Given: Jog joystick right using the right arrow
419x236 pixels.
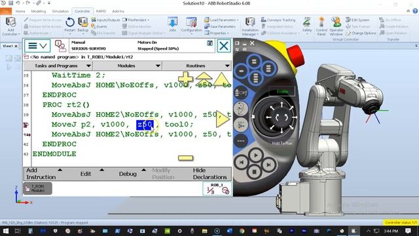Looking at the screenshot, I should tap(295, 117).
